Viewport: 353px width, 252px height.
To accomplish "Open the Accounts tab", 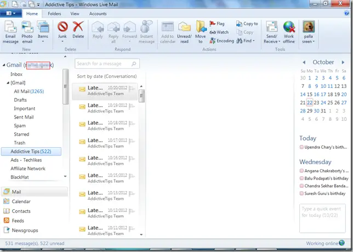I will click(x=98, y=13).
